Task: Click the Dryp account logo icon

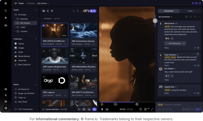Action: [6, 108]
